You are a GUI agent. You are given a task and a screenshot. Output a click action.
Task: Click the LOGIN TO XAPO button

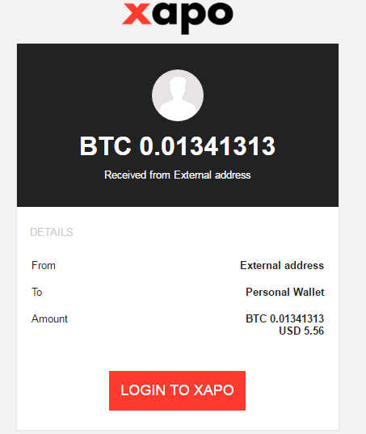click(x=177, y=390)
